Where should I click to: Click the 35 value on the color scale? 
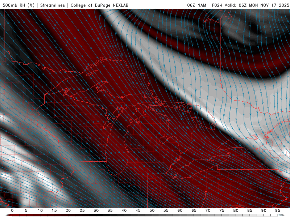point(110,210)
